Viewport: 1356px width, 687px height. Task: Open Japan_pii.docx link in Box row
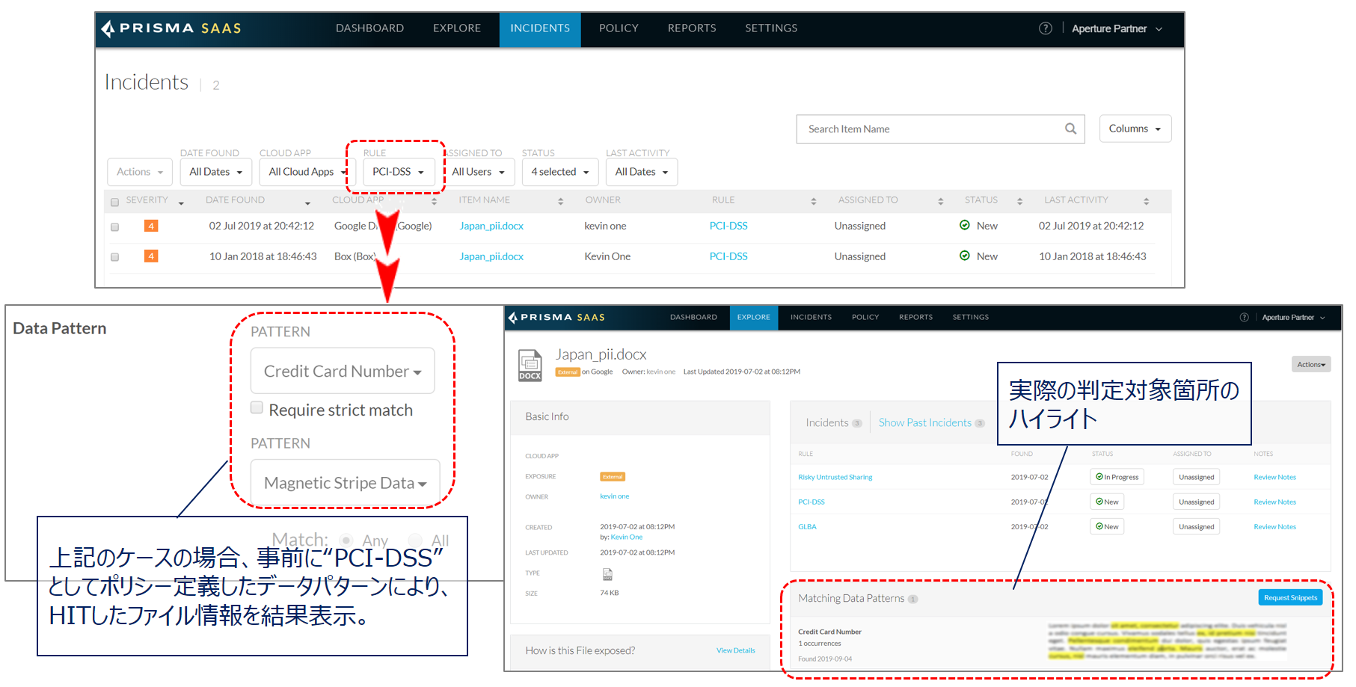(x=491, y=256)
